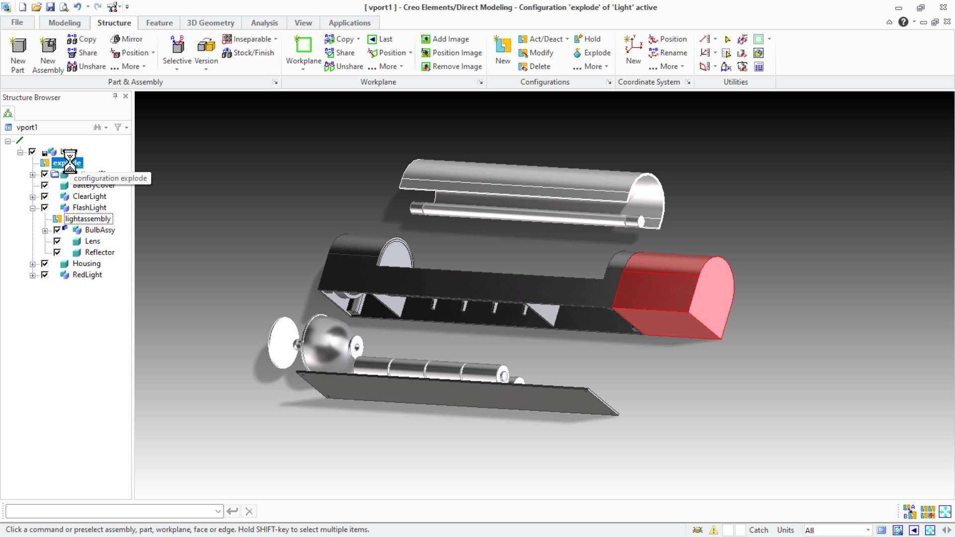Click Remove Image in Workplane group

(x=452, y=67)
